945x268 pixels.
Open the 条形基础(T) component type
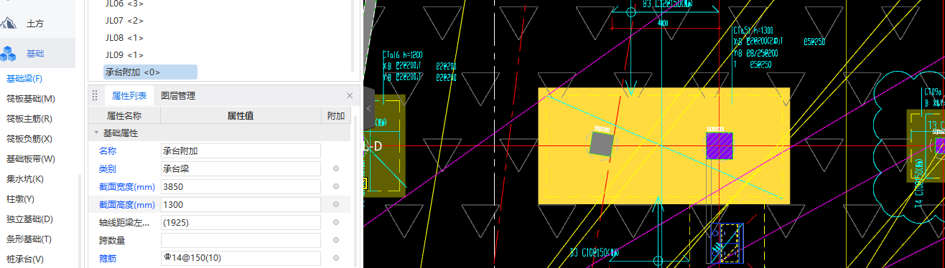(x=29, y=239)
